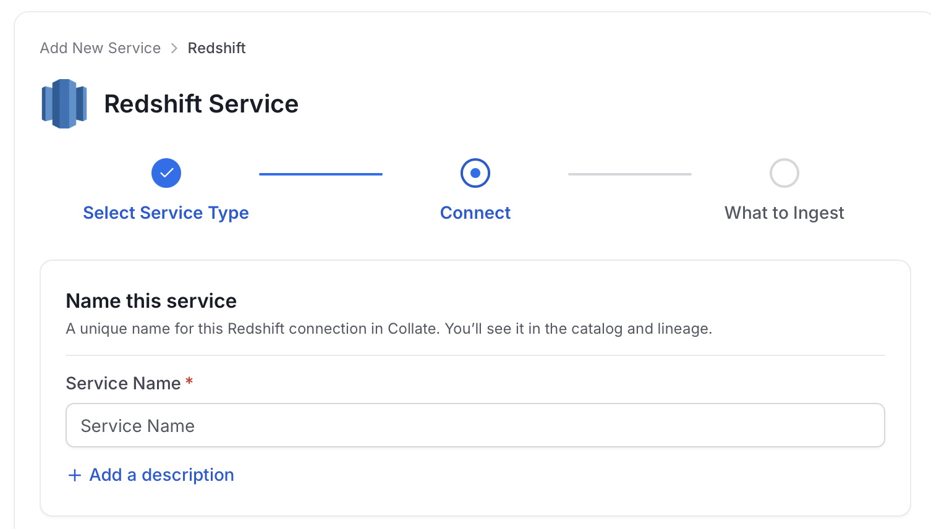
Task: Click the empty What to Ingest step circle
Action: coord(784,173)
